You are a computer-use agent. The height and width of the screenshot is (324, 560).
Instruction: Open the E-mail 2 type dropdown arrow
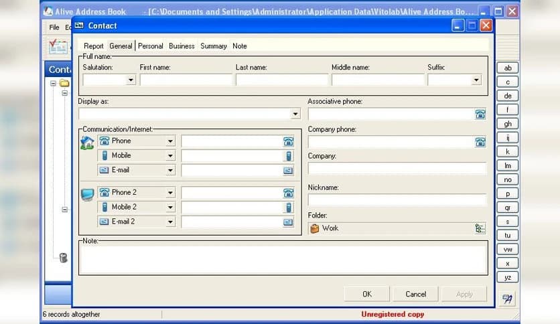170,222
